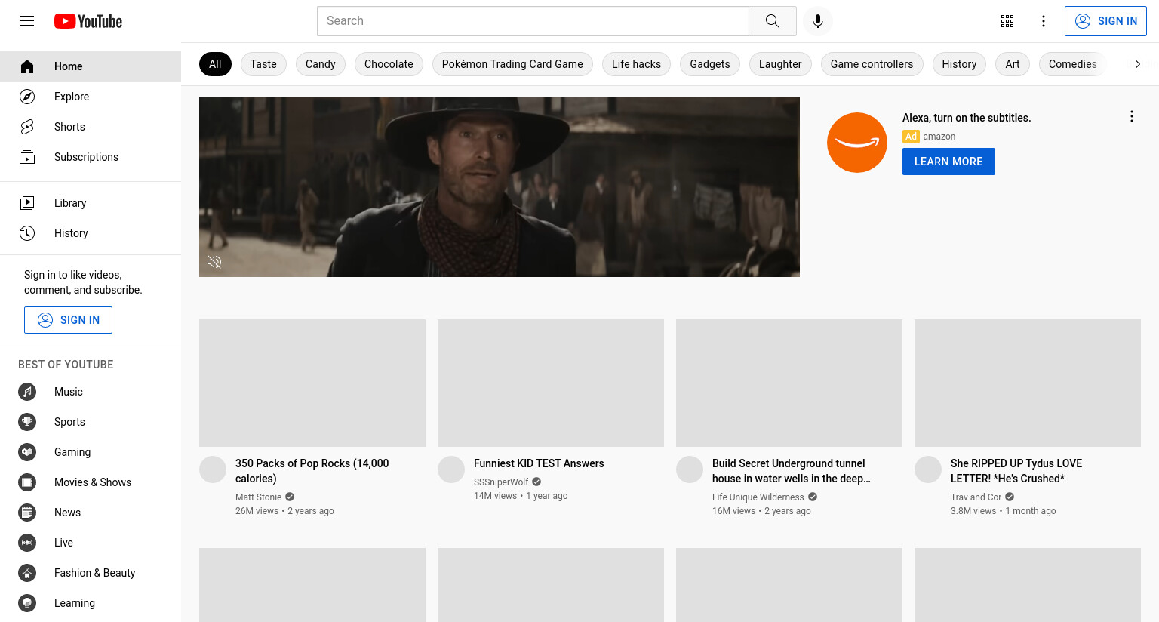Click the Library sidebar icon
1159x622 pixels.
click(x=27, y=203)
